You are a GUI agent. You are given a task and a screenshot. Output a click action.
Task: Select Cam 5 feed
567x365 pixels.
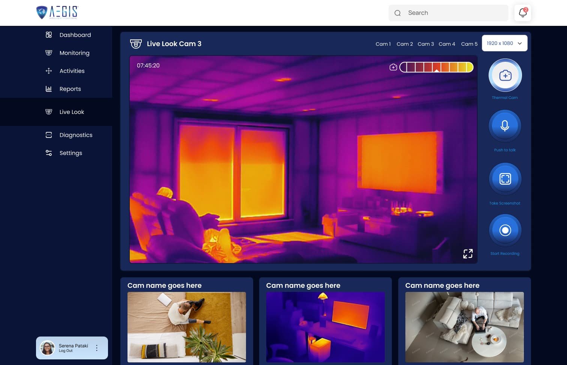point(469,44)
